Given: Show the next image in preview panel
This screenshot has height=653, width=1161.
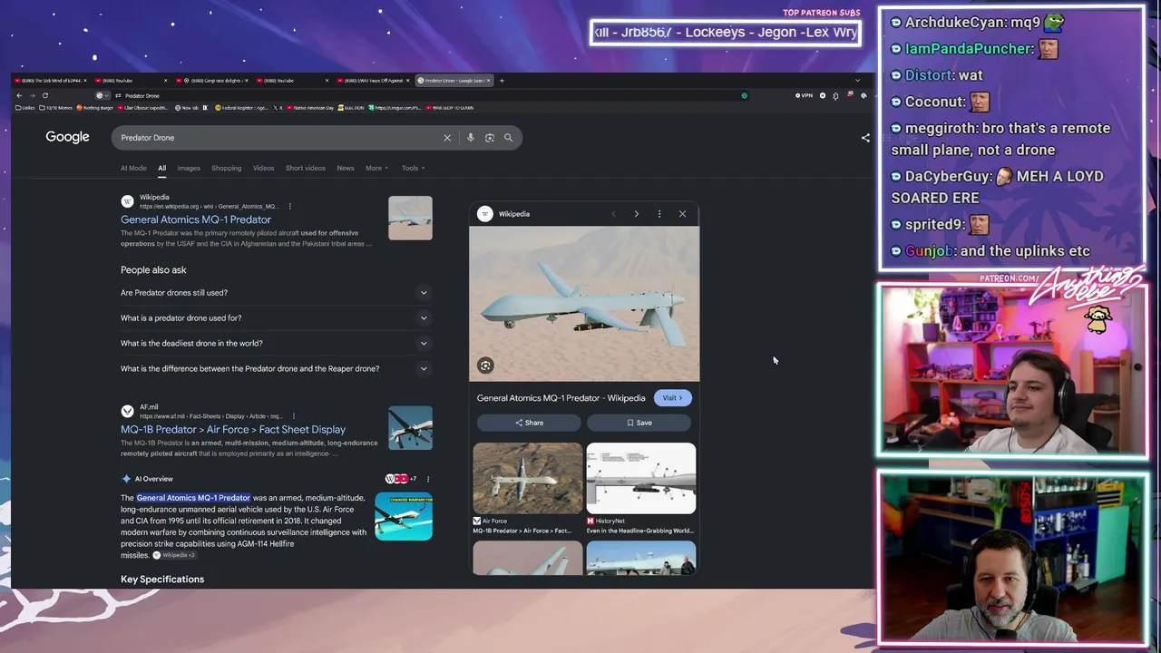Looking at the screenshot, I should click(636, 214).
